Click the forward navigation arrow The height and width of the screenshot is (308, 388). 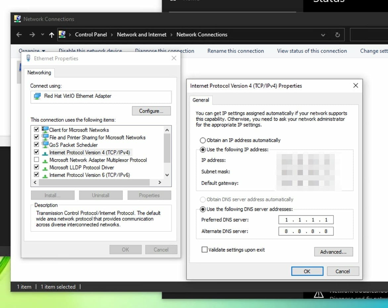[32, 35]
